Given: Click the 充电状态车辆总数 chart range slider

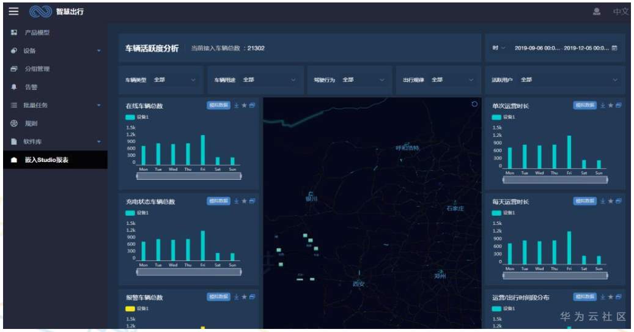Looking at the screenshot, I should coord(189,272).
